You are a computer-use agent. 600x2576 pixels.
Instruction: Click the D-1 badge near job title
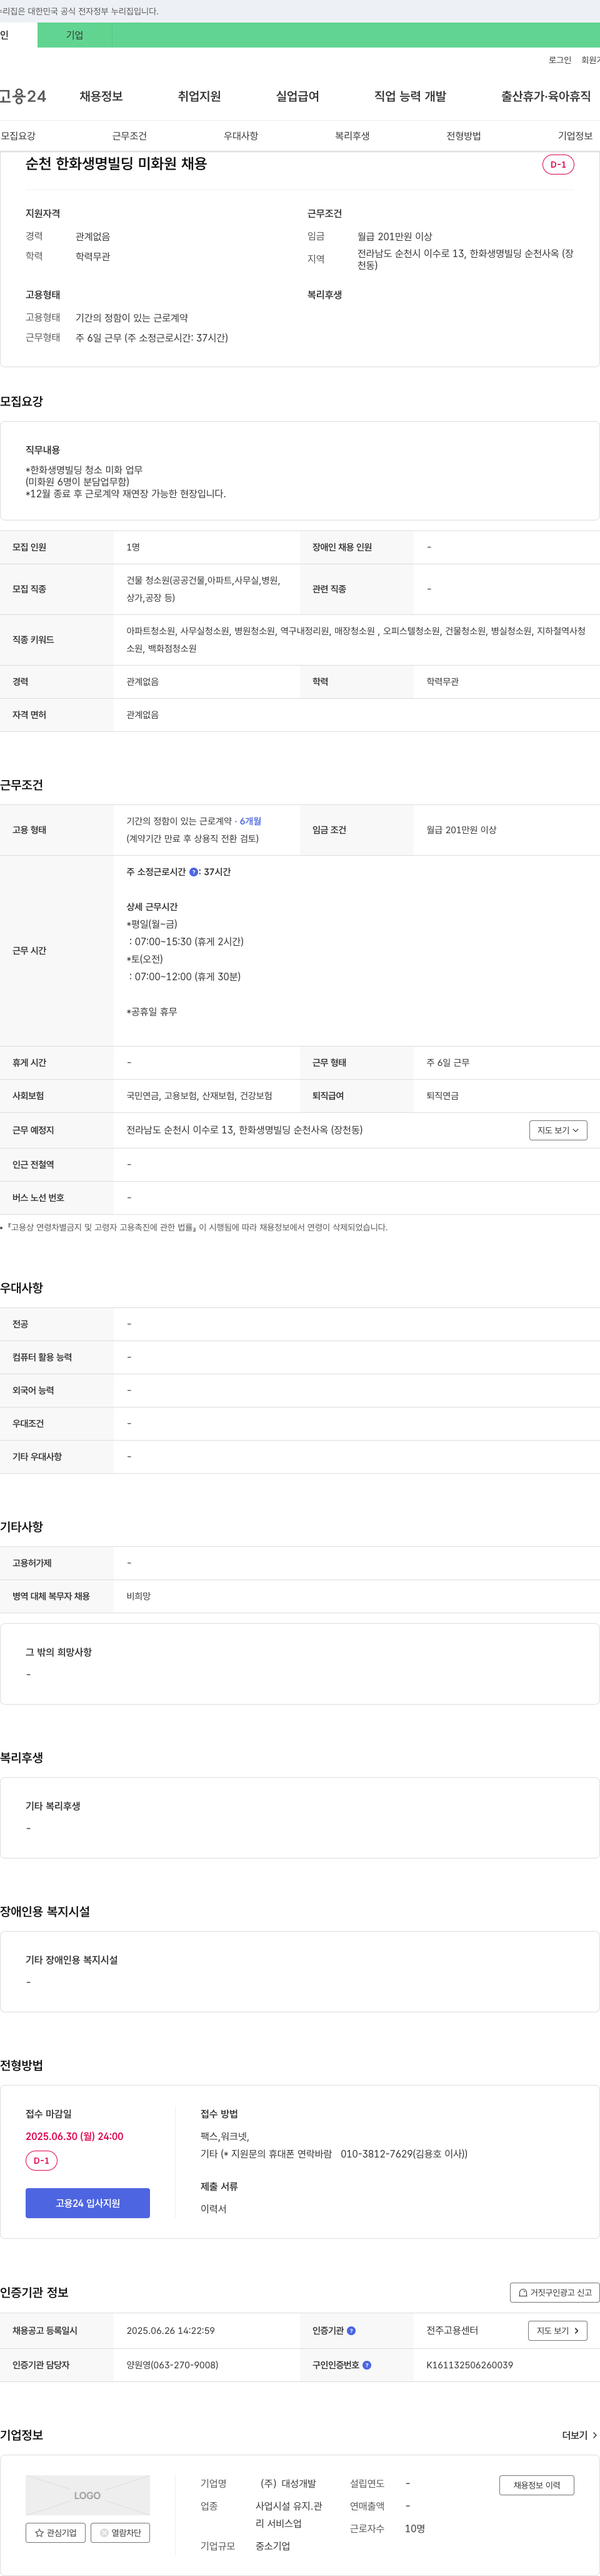click(x=558, y=164)
